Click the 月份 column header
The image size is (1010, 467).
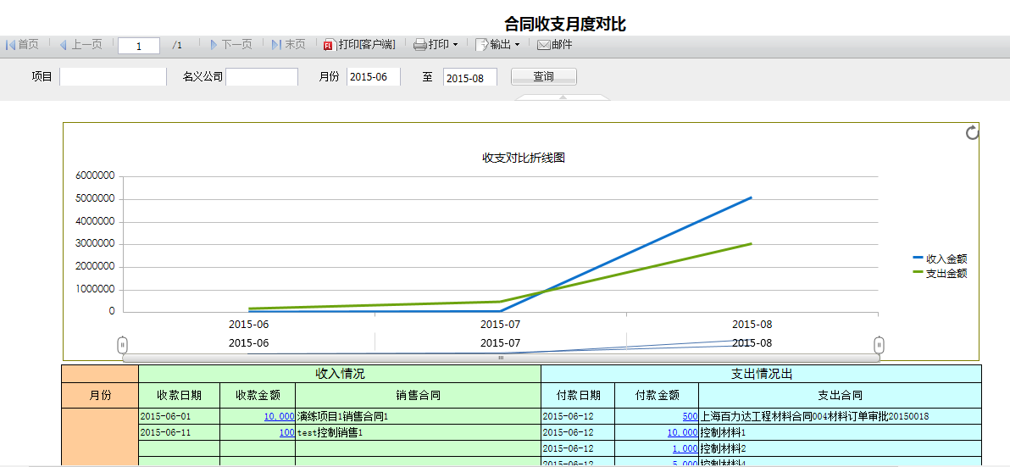[100, 396]
